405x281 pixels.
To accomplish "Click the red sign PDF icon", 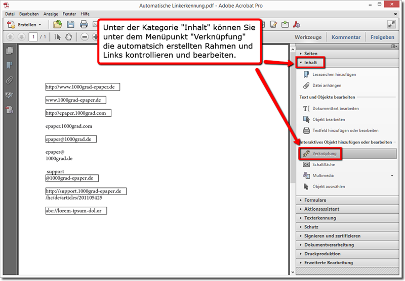I will [x=296, y=24].
